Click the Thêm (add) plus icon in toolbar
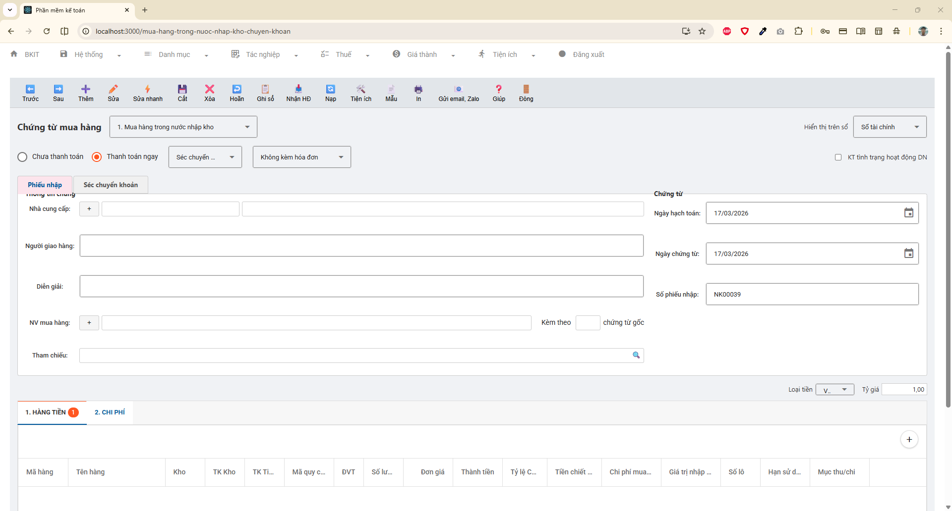The width and height of the screenshot is (952, 511). tap(85, 89)
